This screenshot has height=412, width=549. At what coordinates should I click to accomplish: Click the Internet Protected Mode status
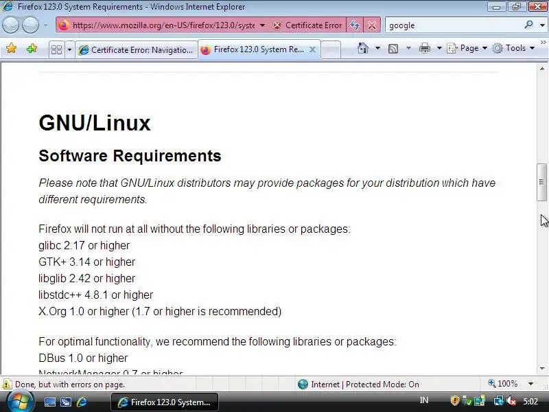(359, 385)
